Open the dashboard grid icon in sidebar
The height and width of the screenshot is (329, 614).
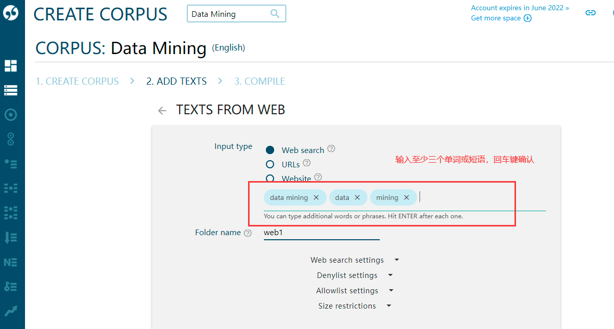pyautogui.click(x=12, y=65)
